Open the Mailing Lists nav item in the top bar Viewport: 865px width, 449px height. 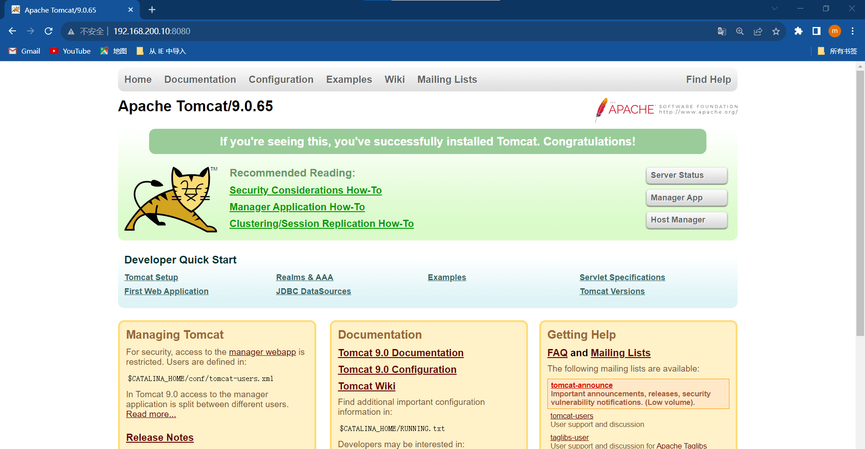point(447,79)
